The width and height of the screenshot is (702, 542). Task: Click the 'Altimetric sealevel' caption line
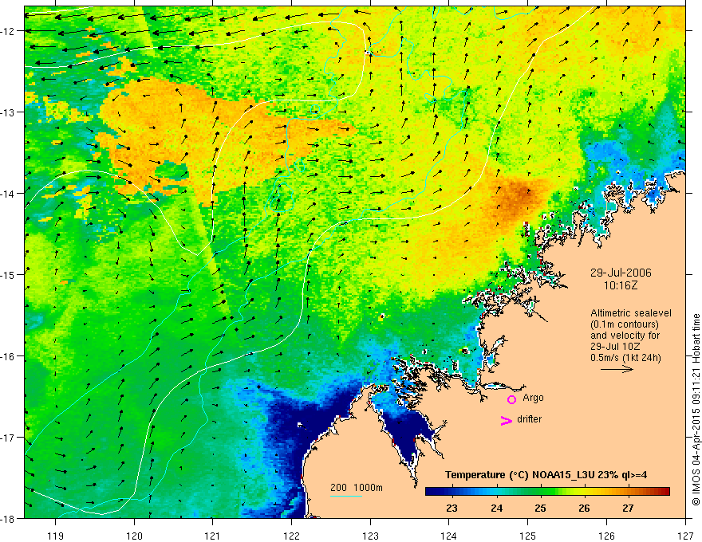pyautogui.click(x=631, y=313)
